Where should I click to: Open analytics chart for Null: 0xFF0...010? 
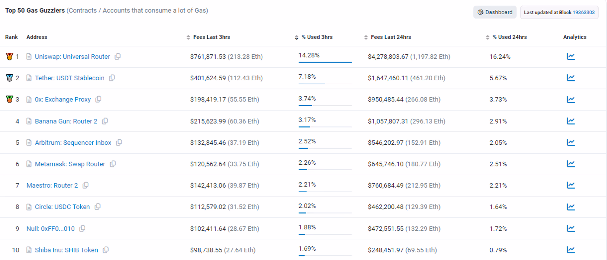pyautogui.click(x=571, y=228)
